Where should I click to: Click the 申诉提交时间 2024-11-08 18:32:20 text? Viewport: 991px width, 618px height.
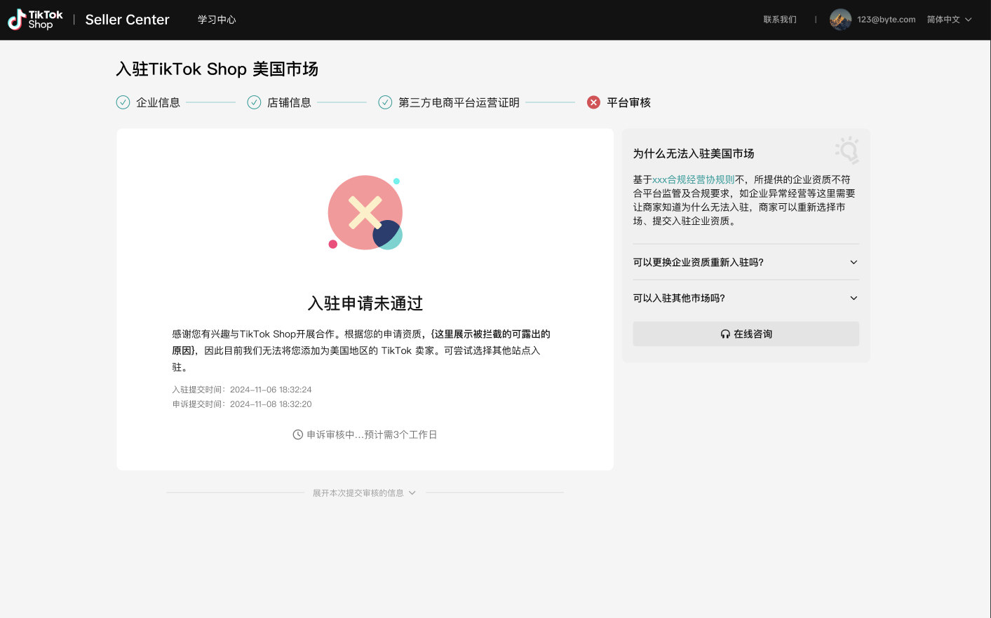pyautogui.click(x=242, y=404)
